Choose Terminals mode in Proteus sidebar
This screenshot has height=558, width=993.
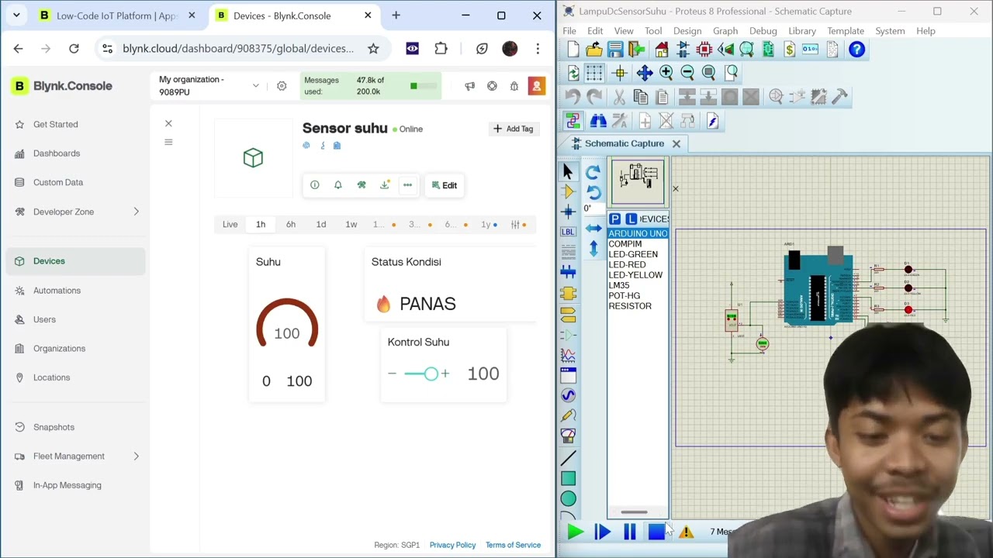tap(568, 315)
